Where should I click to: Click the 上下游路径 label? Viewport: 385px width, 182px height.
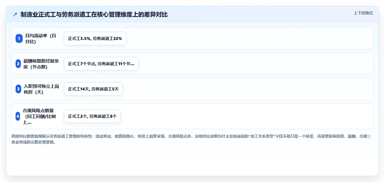click(363, 13)
